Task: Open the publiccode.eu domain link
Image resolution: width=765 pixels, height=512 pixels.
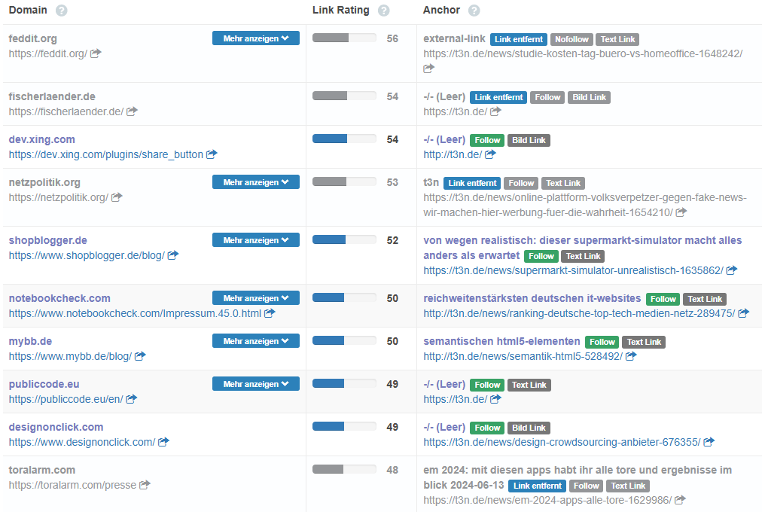Action: tap(44, 384)
